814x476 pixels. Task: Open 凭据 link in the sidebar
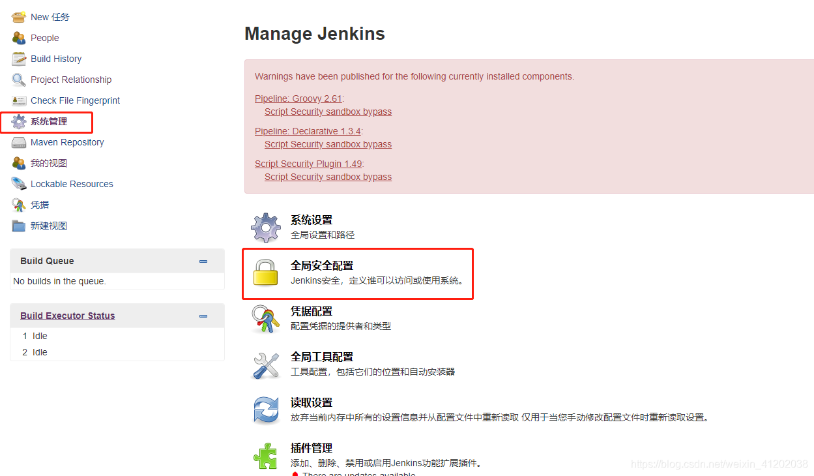[x=40, y=205]
